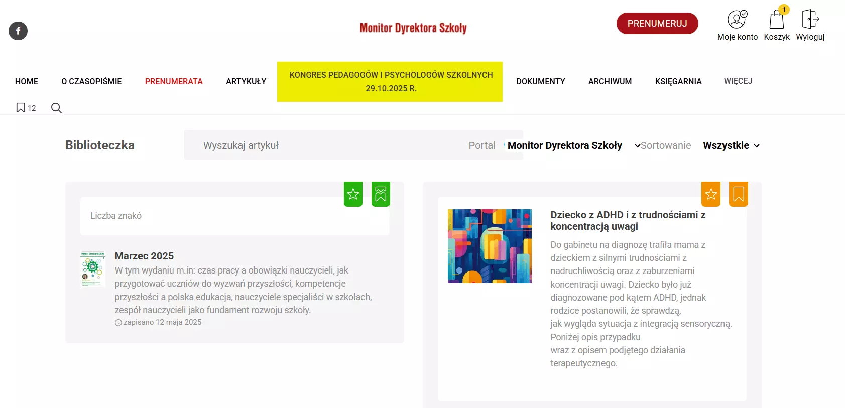Open PRENUMERATA menu item
This screenshot has height=408, width=845.
pos(174,81)
